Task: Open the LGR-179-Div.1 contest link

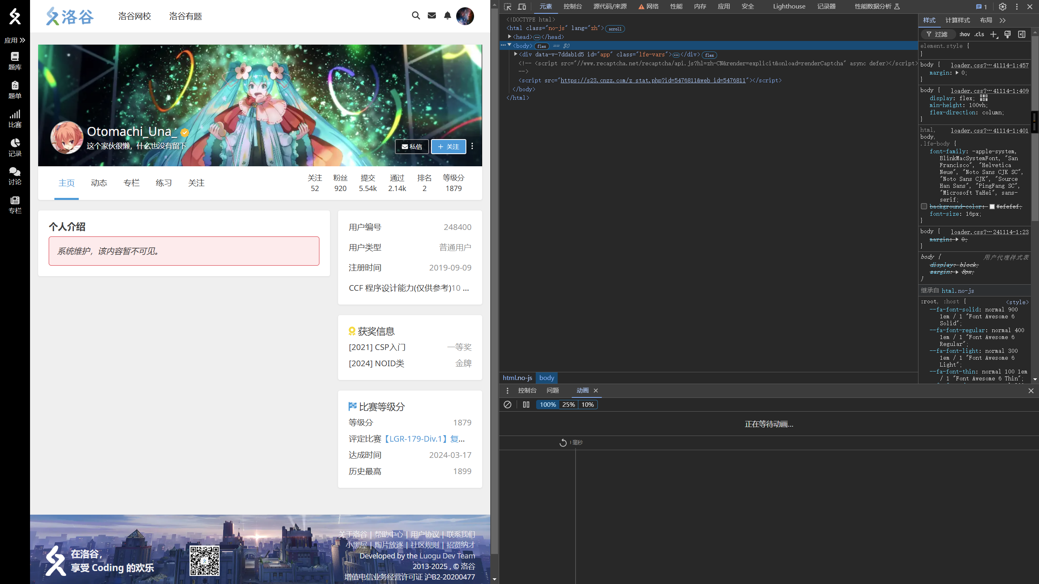Action: (423, 439)
